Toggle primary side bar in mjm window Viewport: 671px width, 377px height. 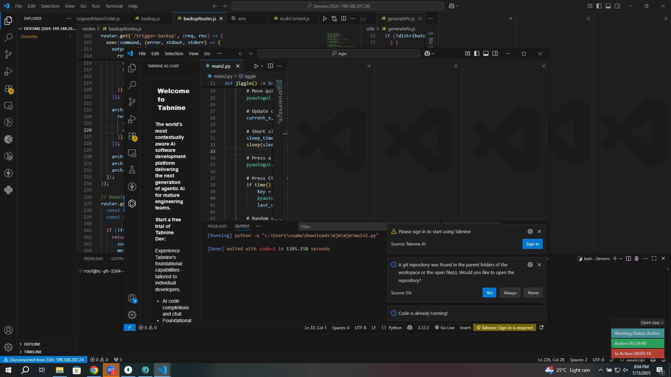coord(477,53)
